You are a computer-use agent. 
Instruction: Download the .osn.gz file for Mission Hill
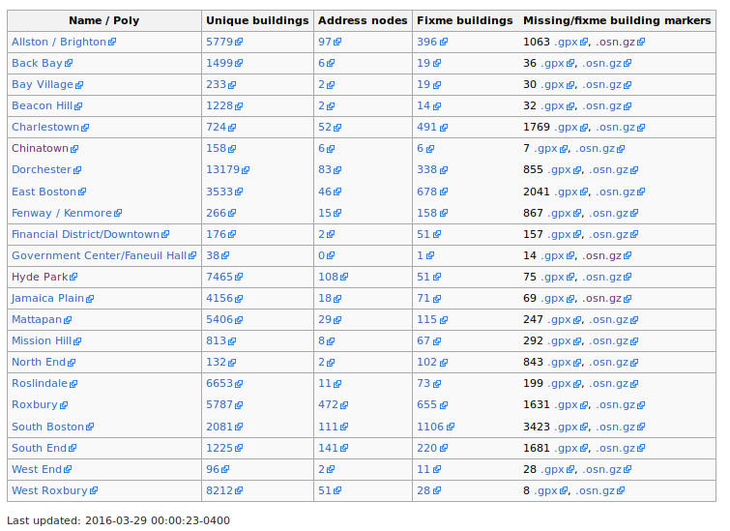point(609,340)
